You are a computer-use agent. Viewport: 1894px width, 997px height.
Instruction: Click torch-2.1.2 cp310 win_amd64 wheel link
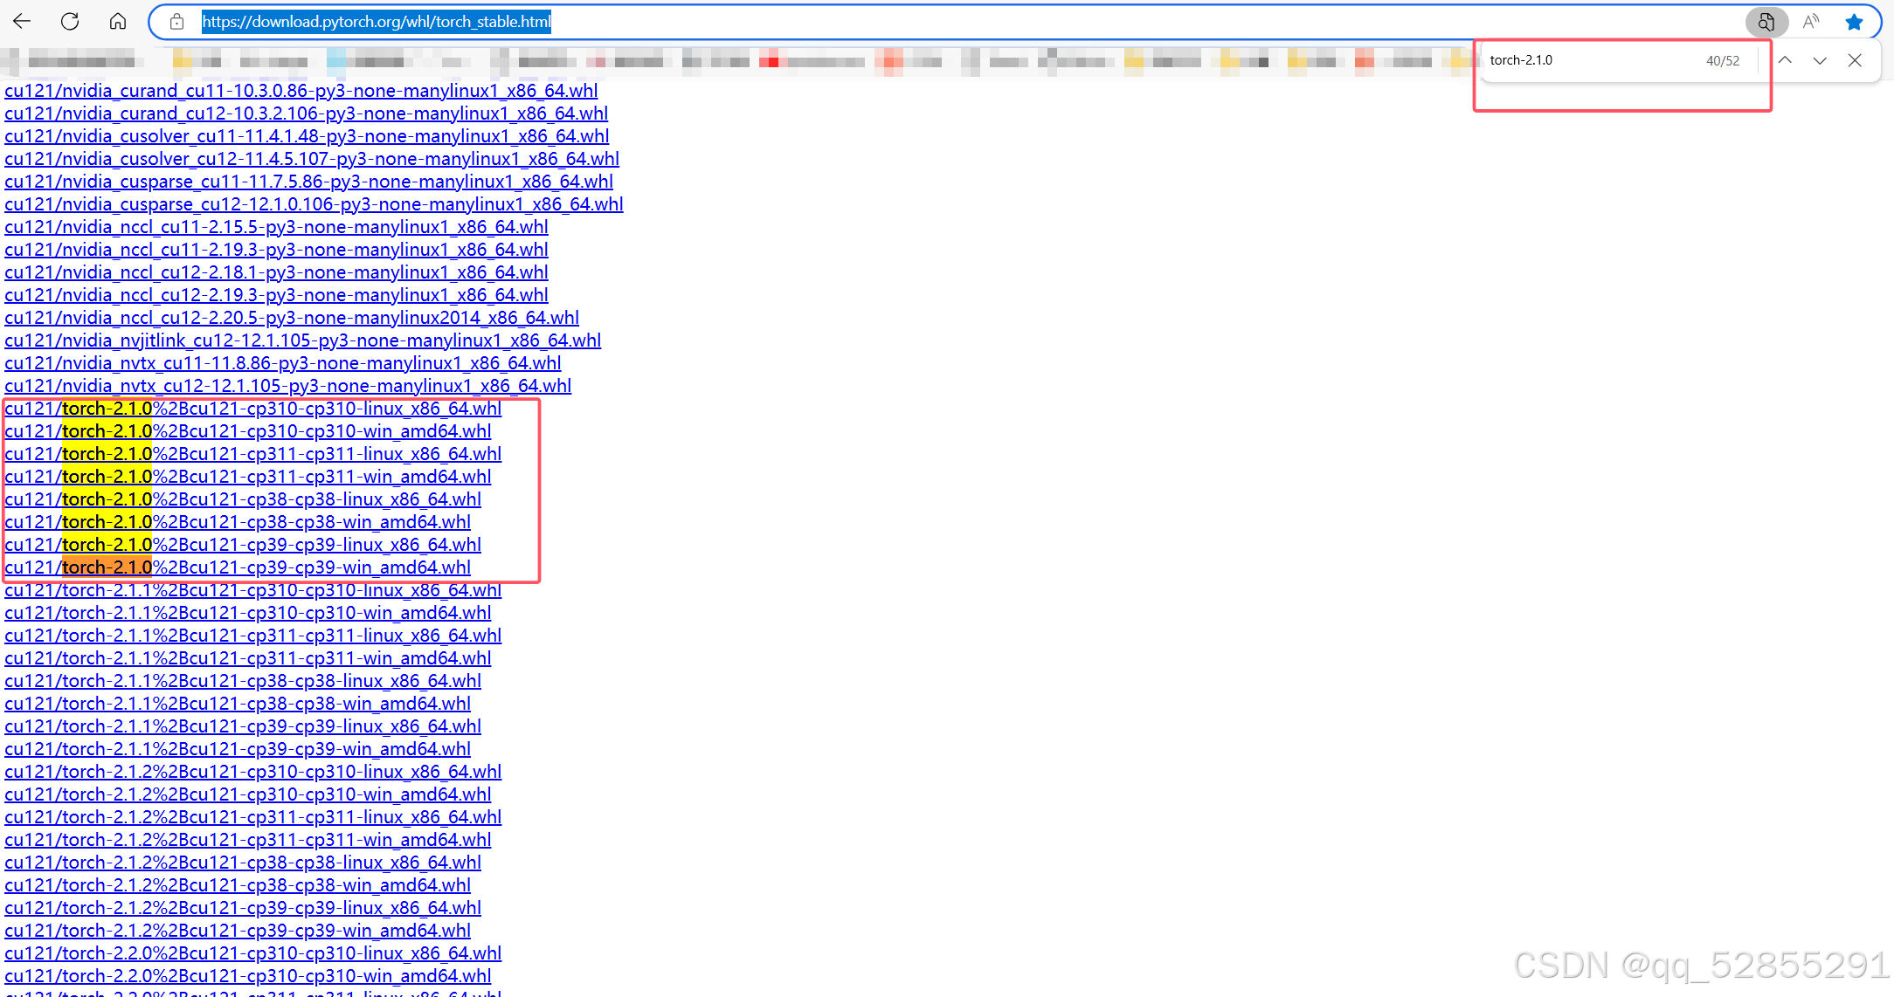[248, 794]
